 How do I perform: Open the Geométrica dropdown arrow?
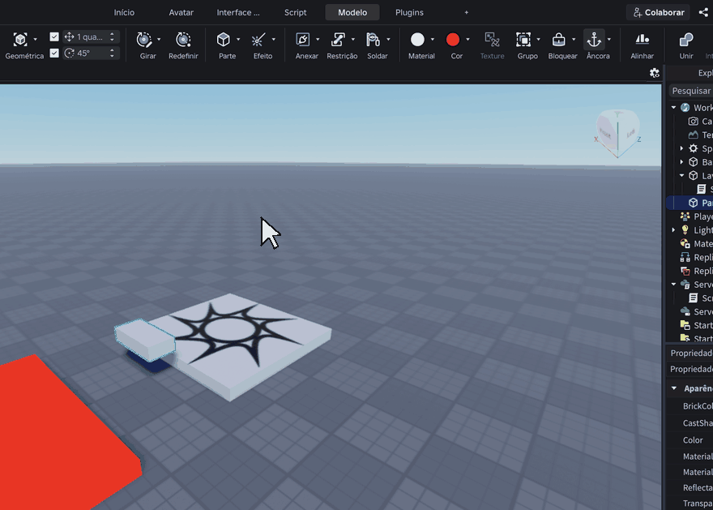(35, 40)
